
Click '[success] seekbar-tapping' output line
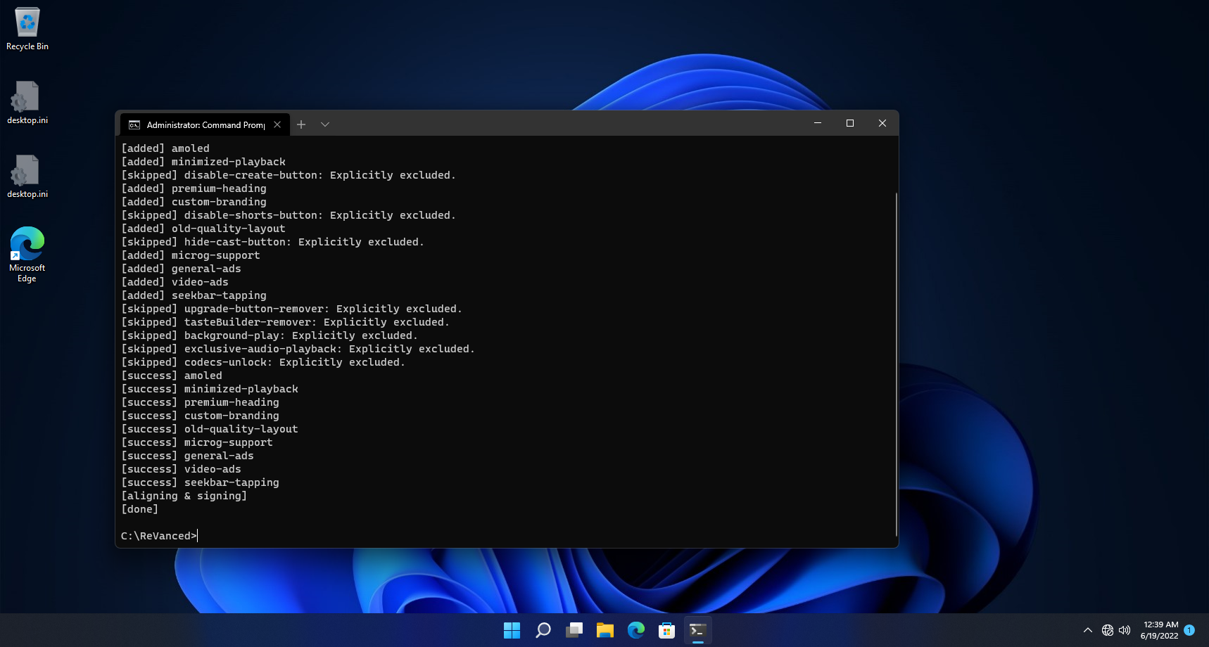click(x=201, y=482)
